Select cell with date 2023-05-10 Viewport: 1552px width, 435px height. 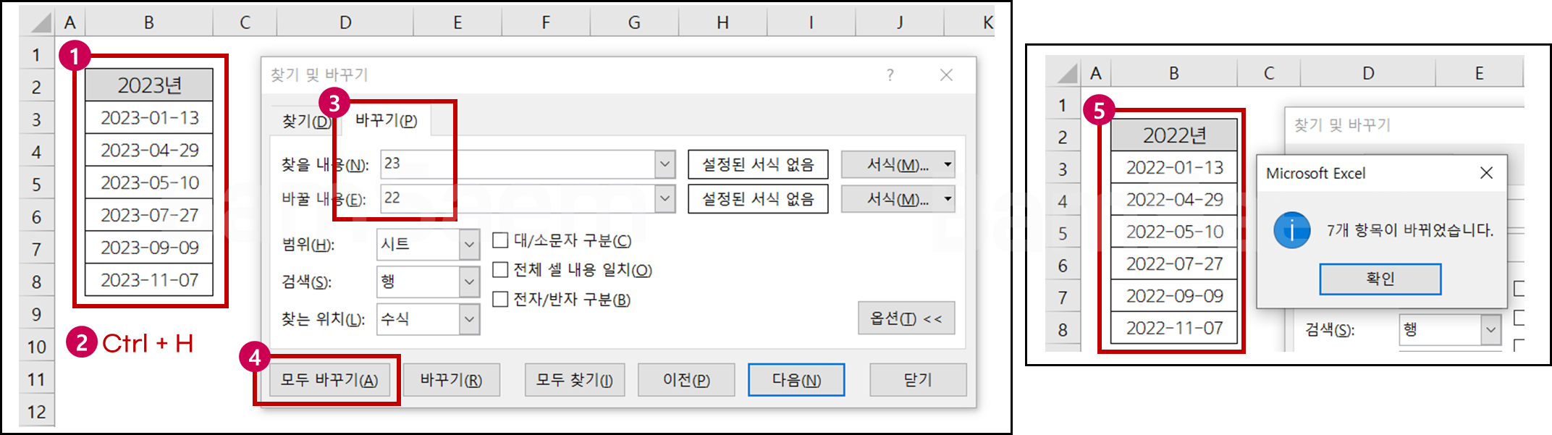(149, 183)
